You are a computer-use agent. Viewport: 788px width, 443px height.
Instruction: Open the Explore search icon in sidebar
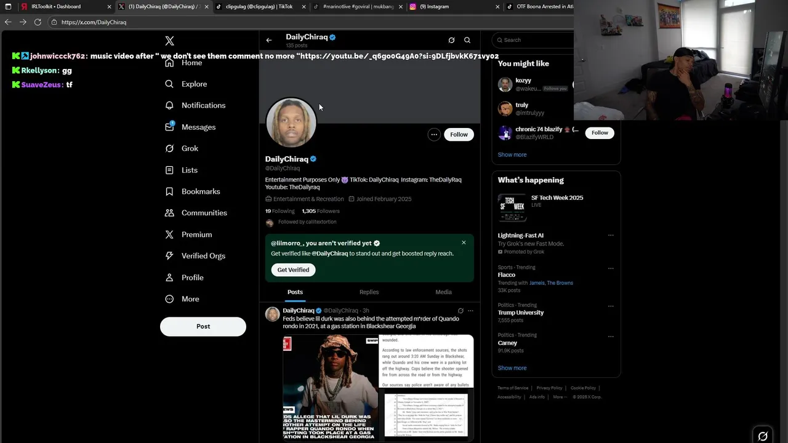[169, 84]
